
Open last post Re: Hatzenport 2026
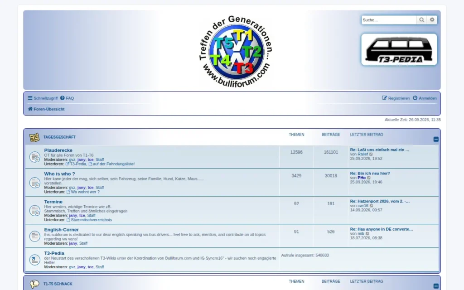tap(380, 201)
